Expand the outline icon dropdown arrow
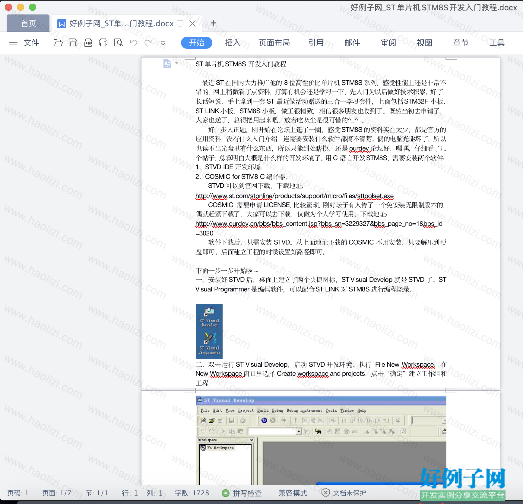523x504 pixels. click(x=177, y=63)
